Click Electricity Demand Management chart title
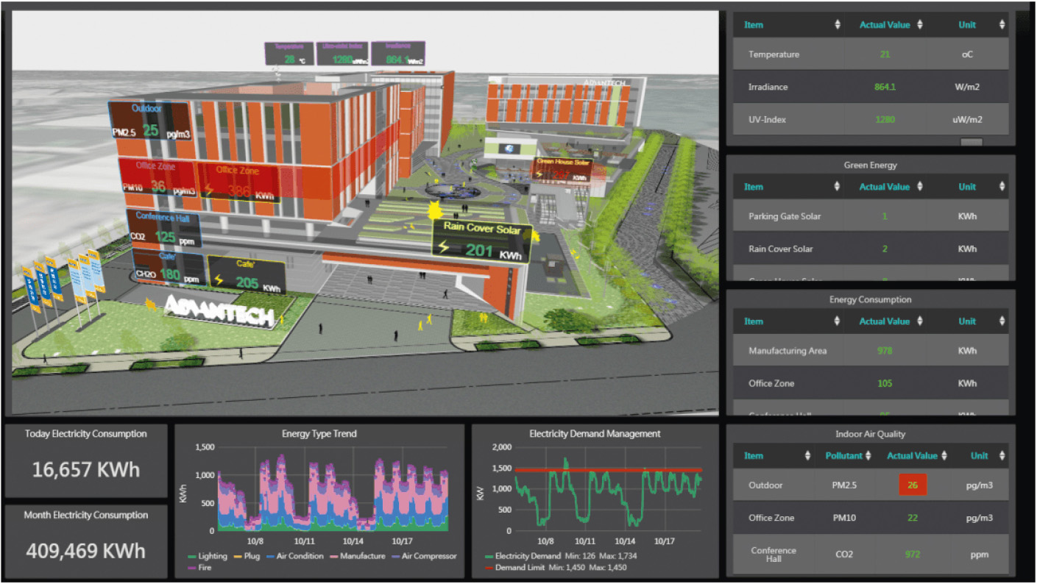1037x584 pixels. coord(595,434)
